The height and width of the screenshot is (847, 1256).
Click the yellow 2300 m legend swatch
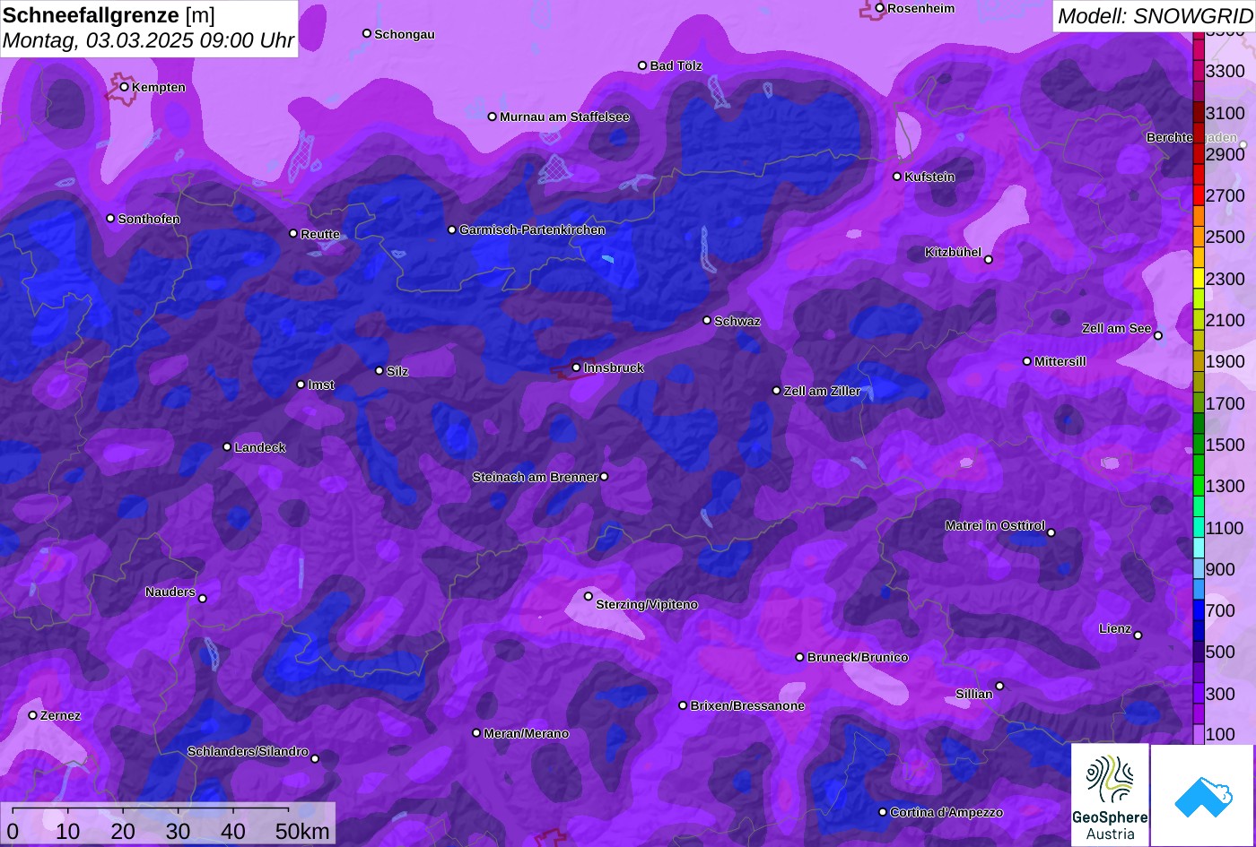[x=1199, y=279]
